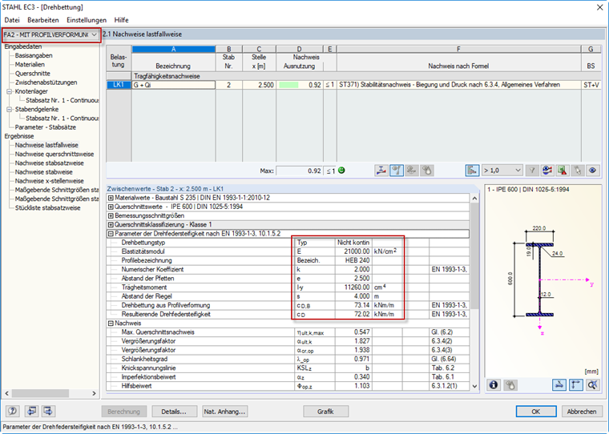
Task: Expand Materialwerte - Baustahl S 235 section
Action: point(111,198)
